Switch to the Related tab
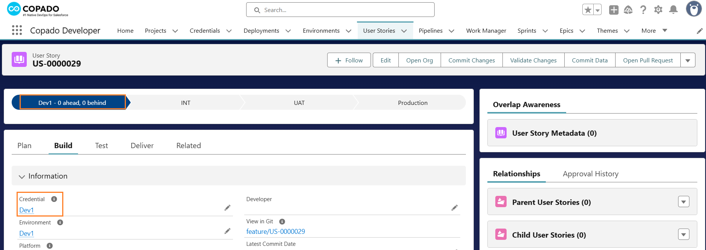The height and width of the screenshot is (250, 706). (x=188, y=145)
